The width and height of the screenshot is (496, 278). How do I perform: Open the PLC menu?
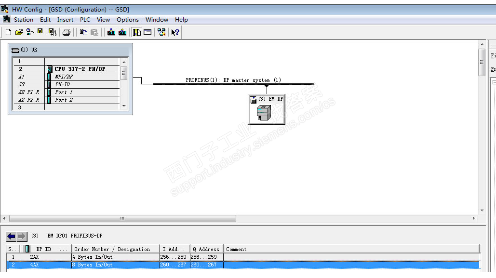[85, 20]
